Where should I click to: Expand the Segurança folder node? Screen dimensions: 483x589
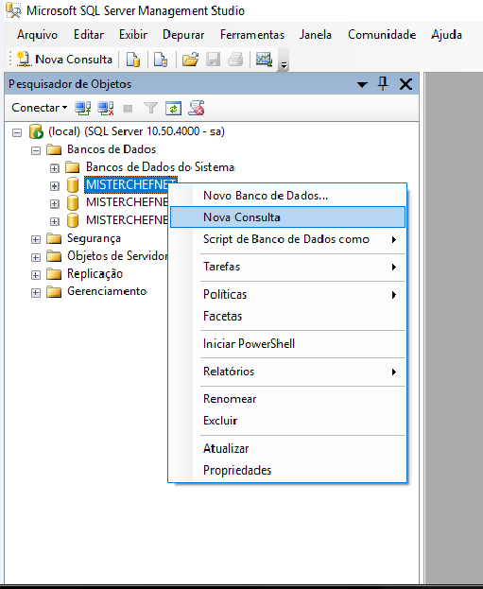click(x=36, y=239)
